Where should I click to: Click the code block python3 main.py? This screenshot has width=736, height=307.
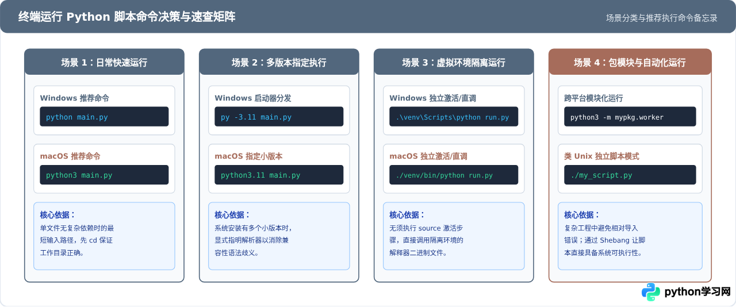(104, 175)
